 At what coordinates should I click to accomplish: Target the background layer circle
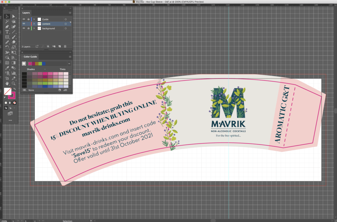[x=66, y=28]
